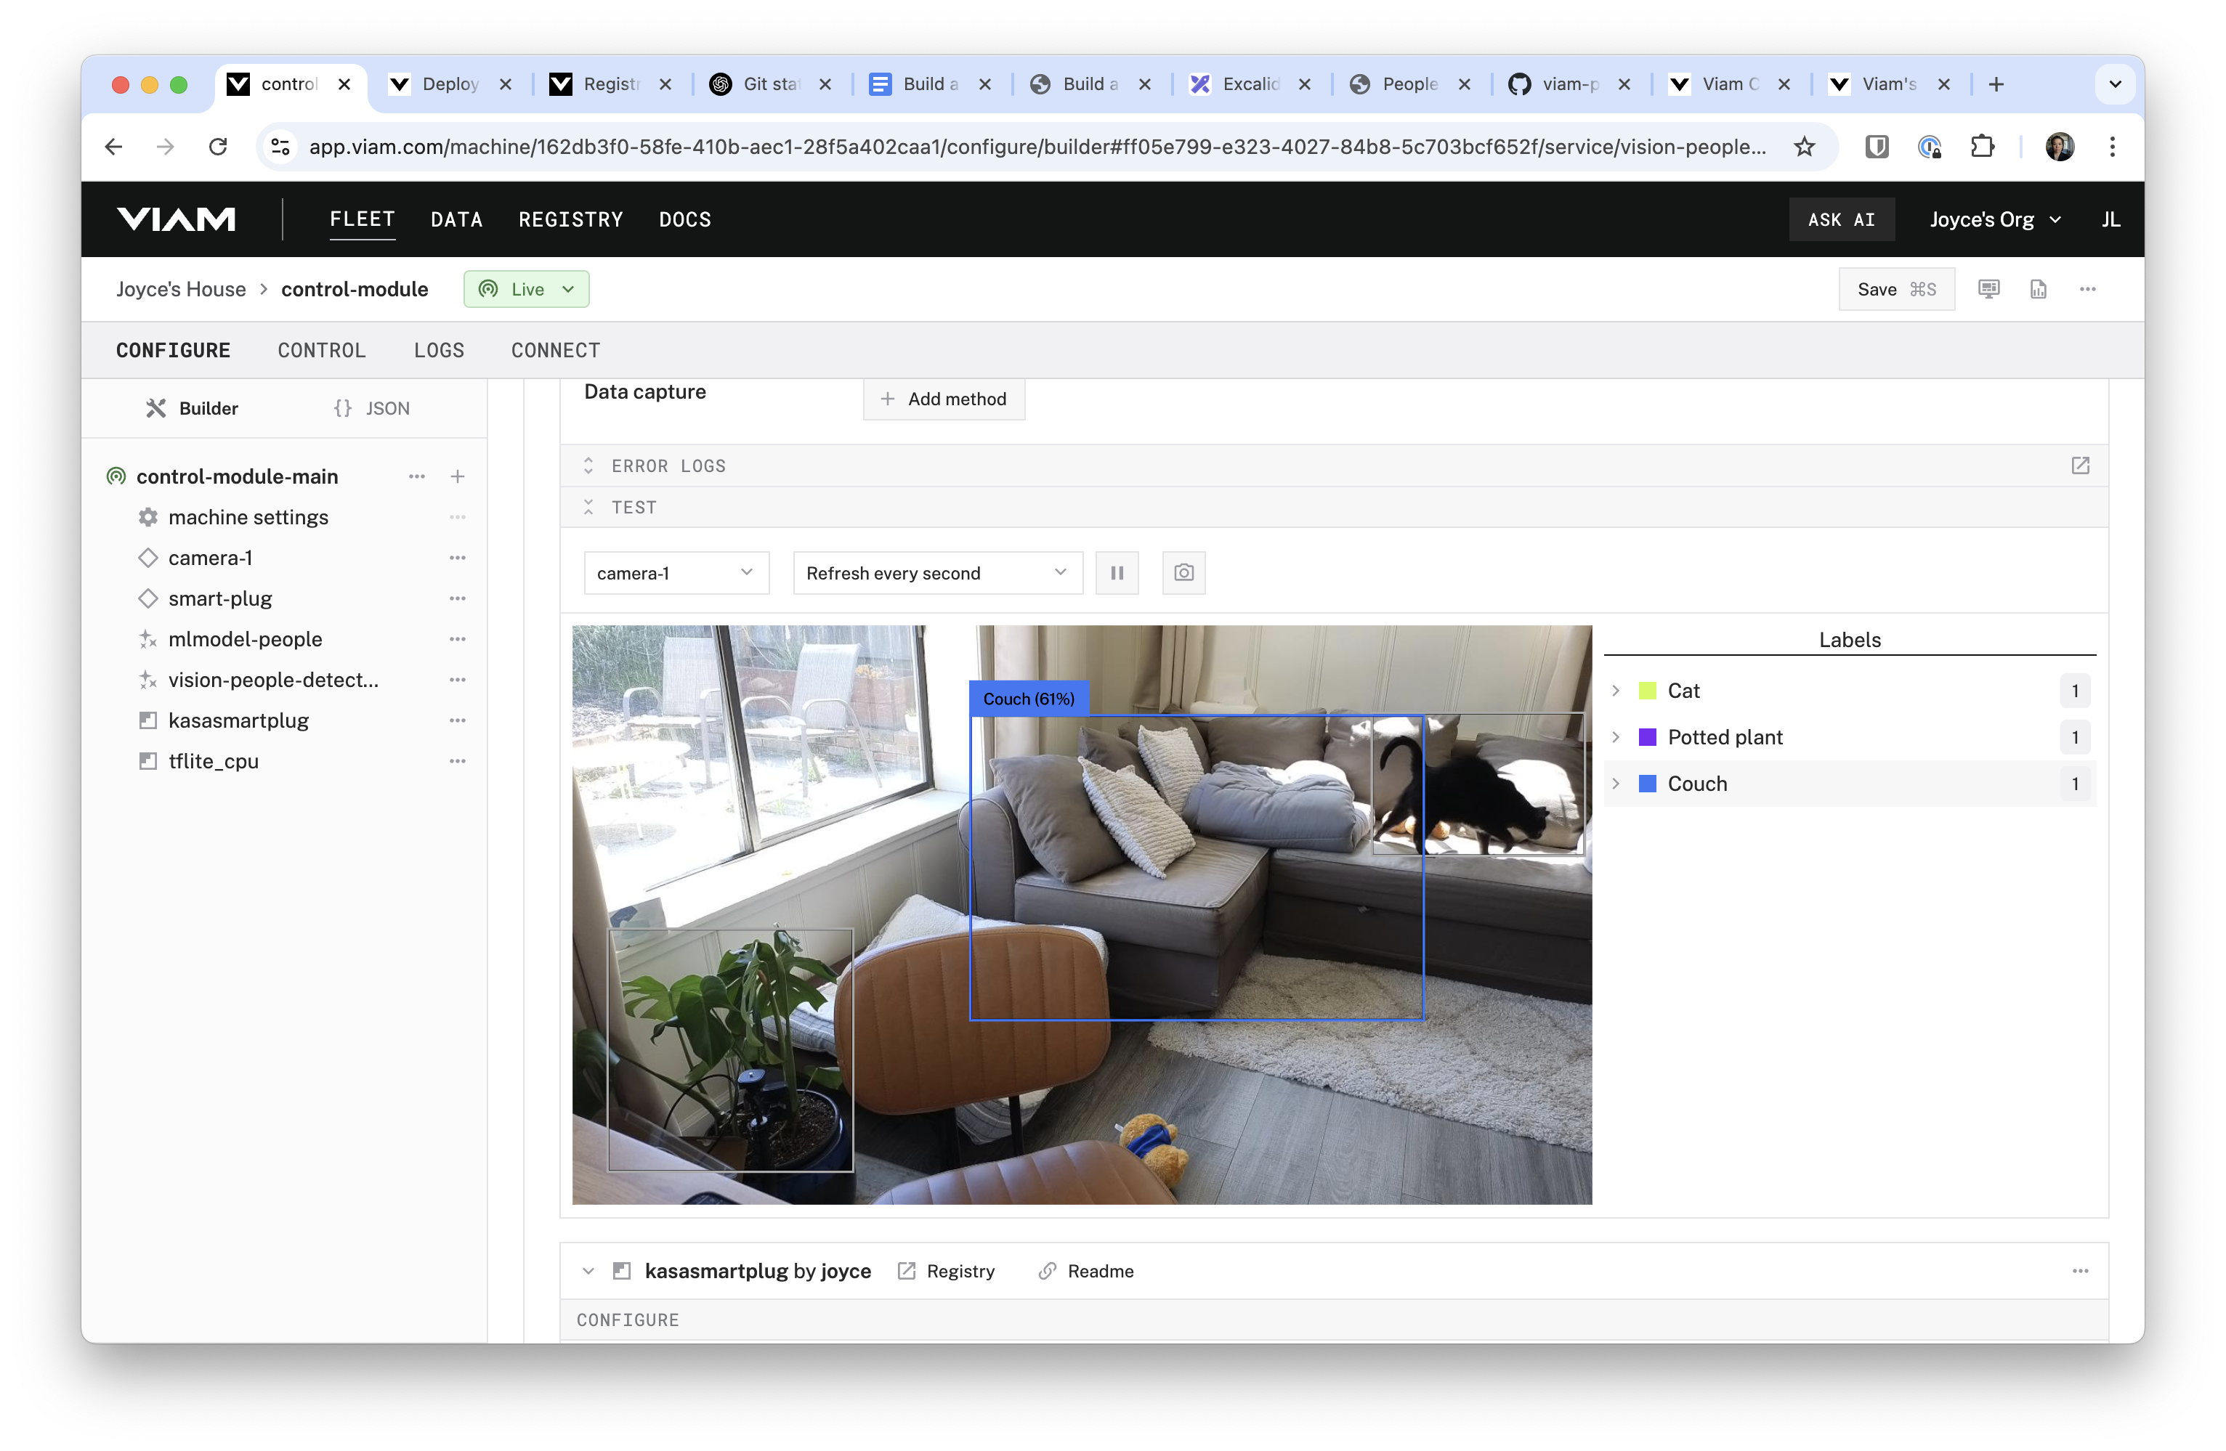Open the Refresh every second dropdown
This screenshot has width=2226, height=1451.
point(937,573)
